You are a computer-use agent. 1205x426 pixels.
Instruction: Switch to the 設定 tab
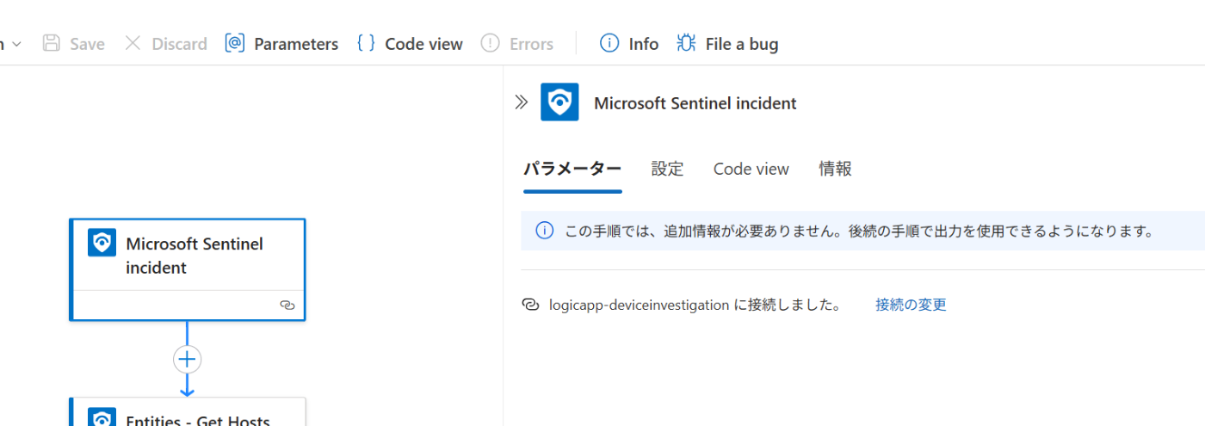(x=667, y=170)
